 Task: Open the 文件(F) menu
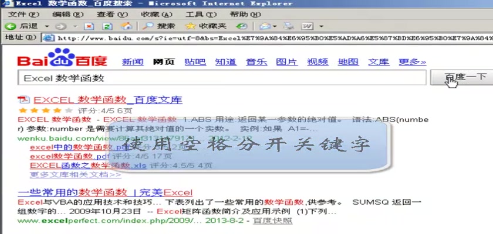point(23,15)
